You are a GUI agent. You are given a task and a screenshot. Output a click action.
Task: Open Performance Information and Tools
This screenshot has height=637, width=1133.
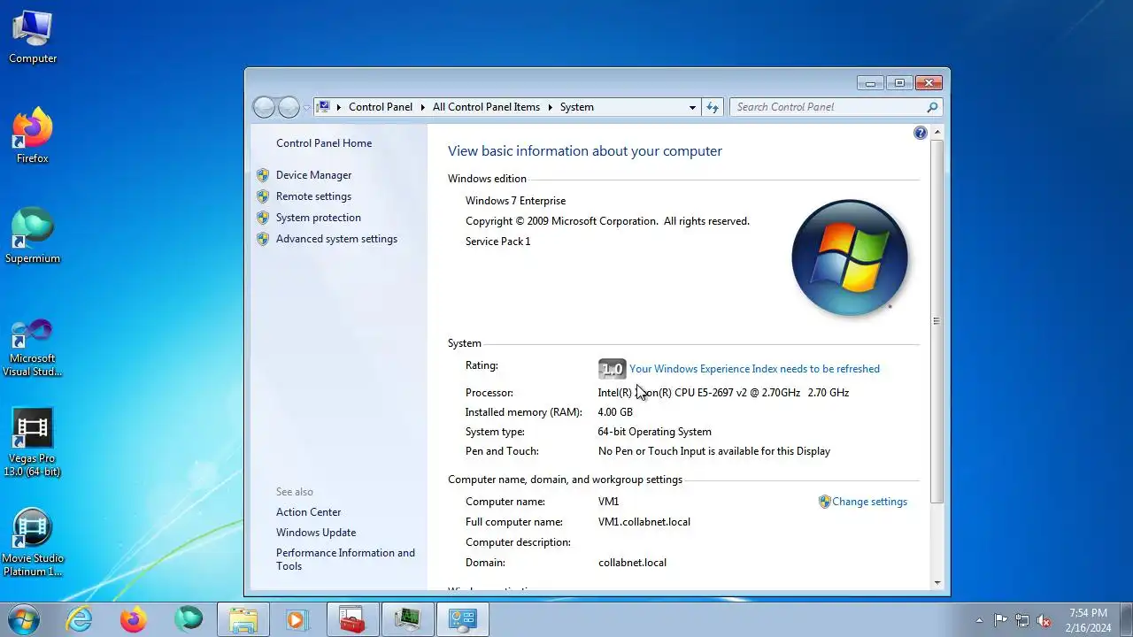click(x=345, y=559)
